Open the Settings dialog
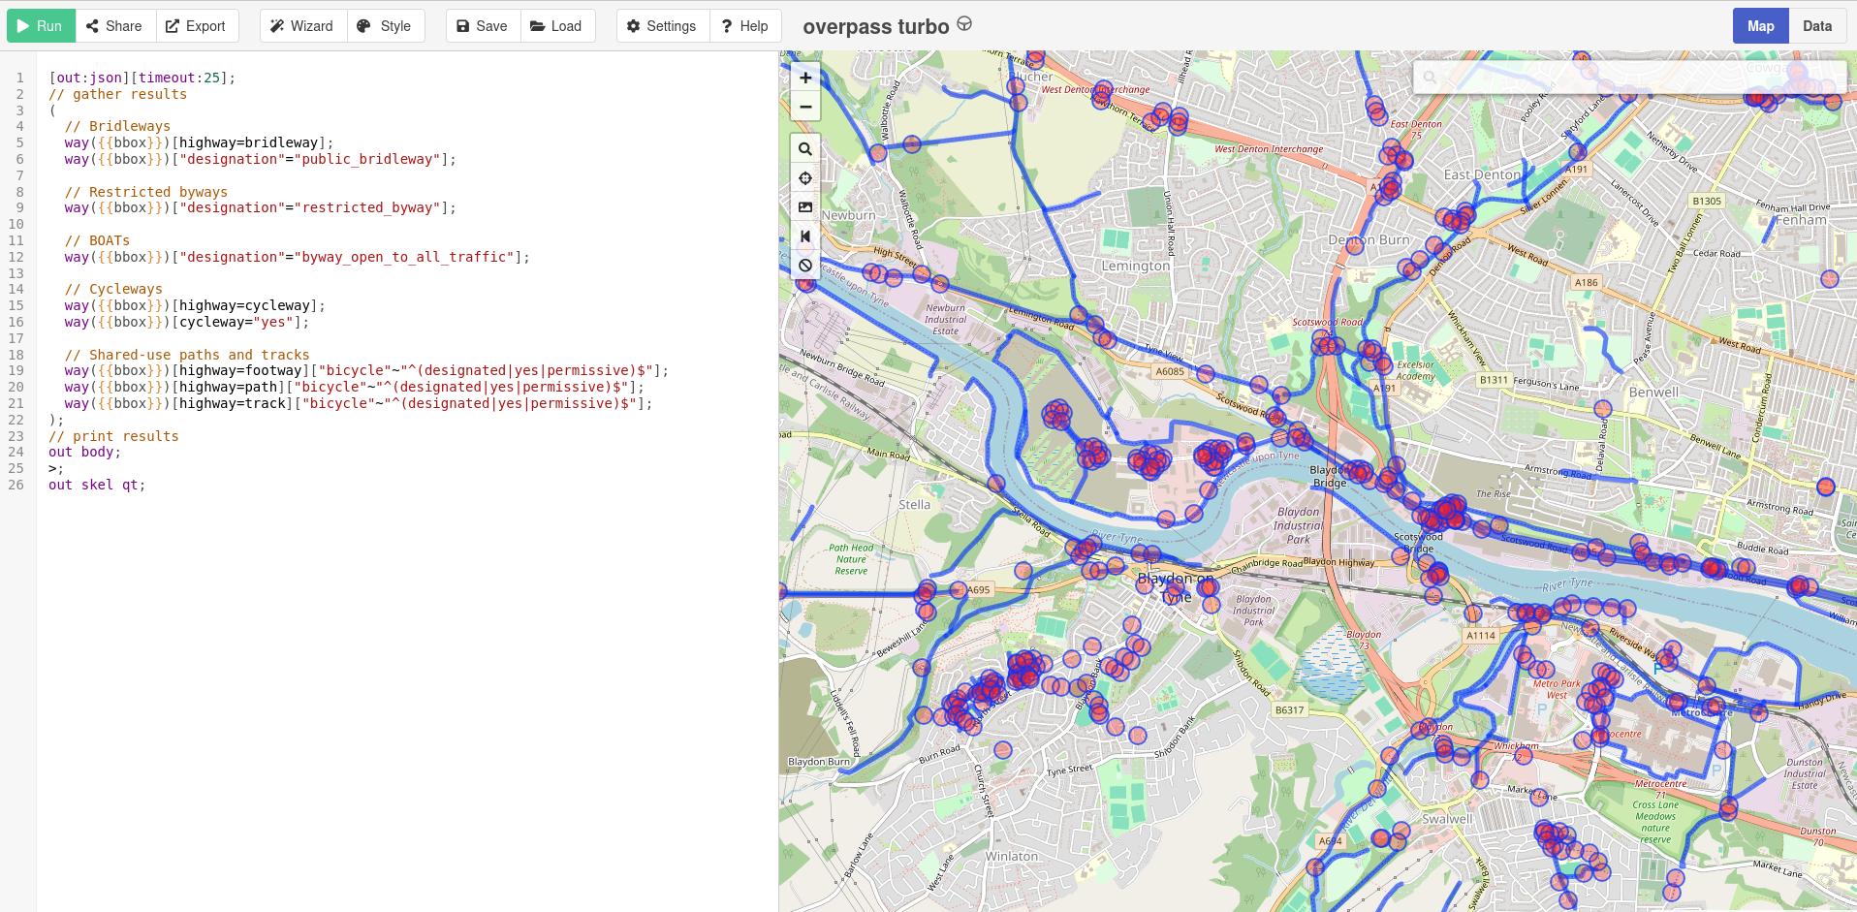 pyautogui.click(x=662, y=26)
